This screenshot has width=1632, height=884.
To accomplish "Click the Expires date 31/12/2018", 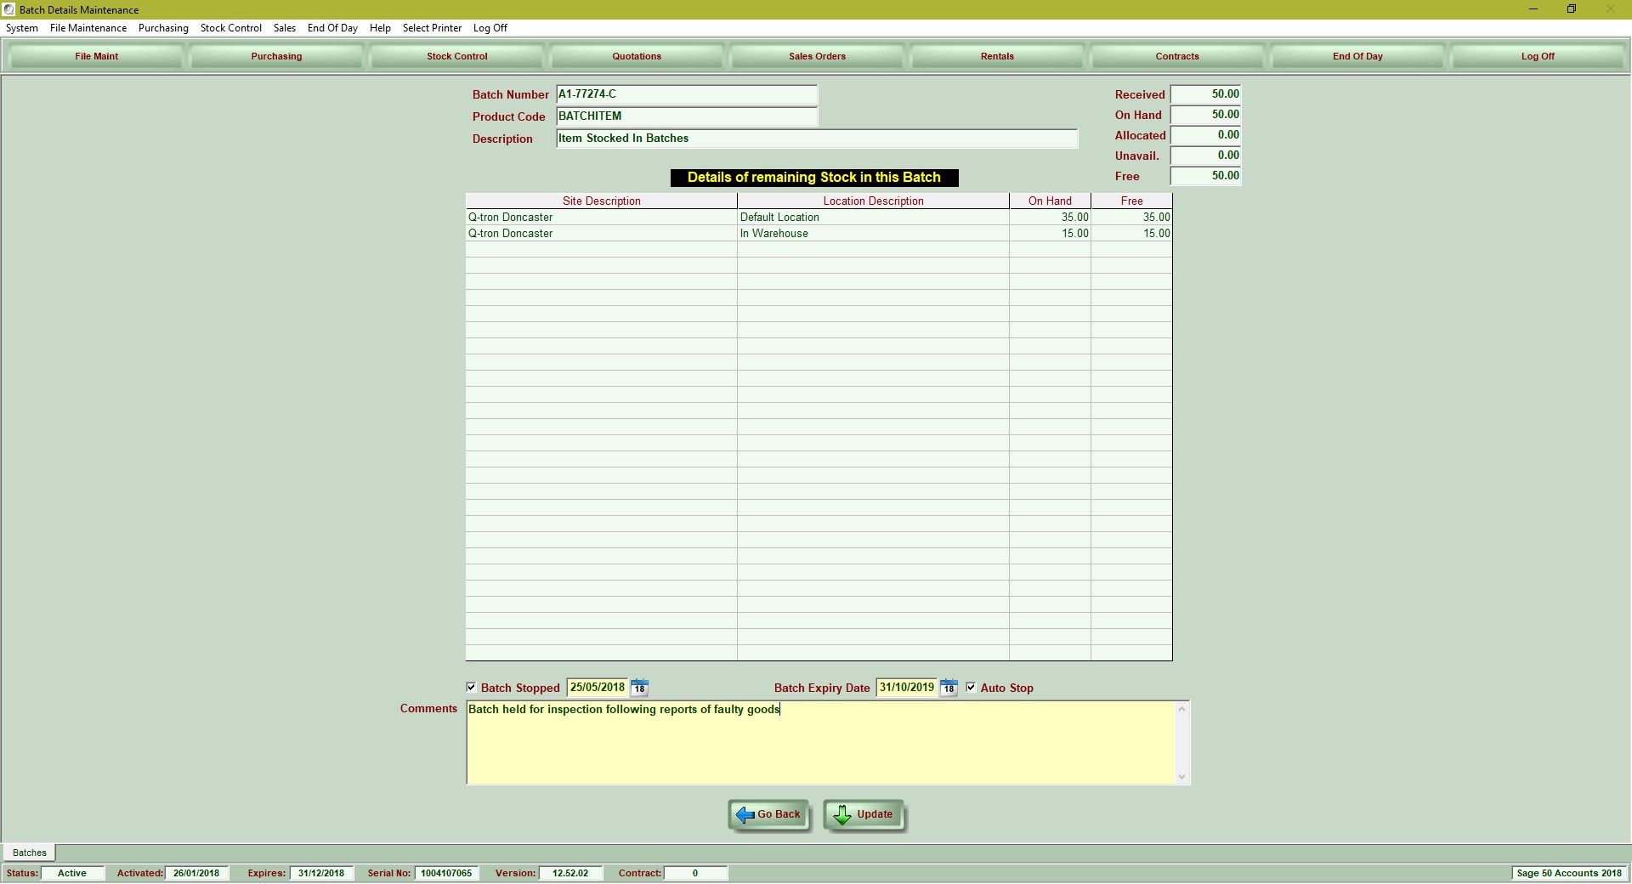I will 321,873.
